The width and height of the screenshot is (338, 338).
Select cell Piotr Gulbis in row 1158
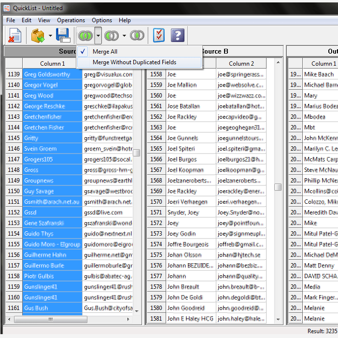coord(52,276)
